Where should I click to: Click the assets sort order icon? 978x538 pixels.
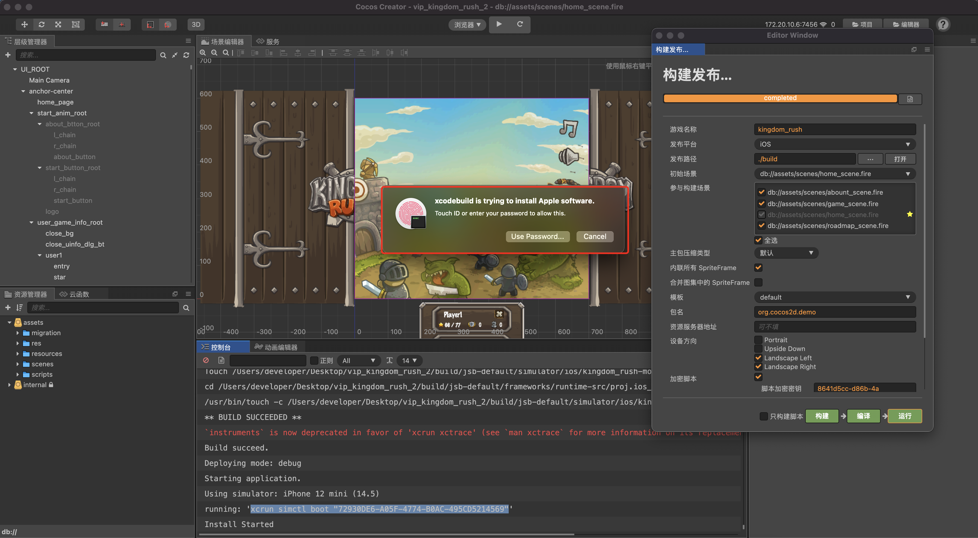19,308
